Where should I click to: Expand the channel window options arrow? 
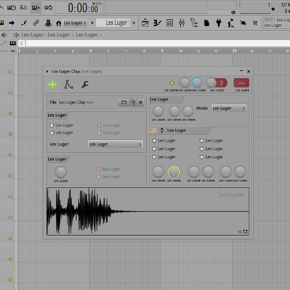pyautogui.click(x=47, y=71)
